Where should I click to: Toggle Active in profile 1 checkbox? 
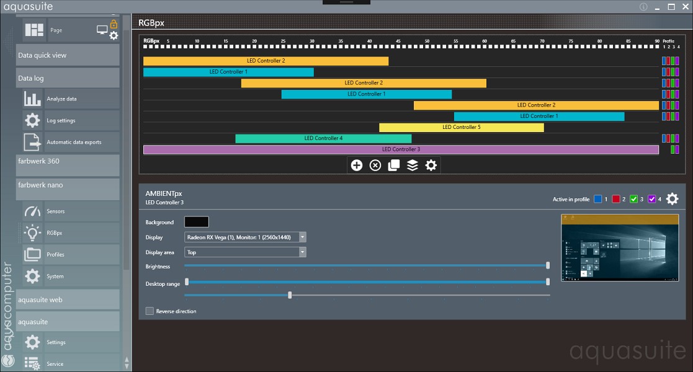click(598, 199)
